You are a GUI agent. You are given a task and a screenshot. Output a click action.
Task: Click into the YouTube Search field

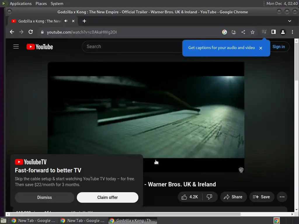tap(132, 46)
